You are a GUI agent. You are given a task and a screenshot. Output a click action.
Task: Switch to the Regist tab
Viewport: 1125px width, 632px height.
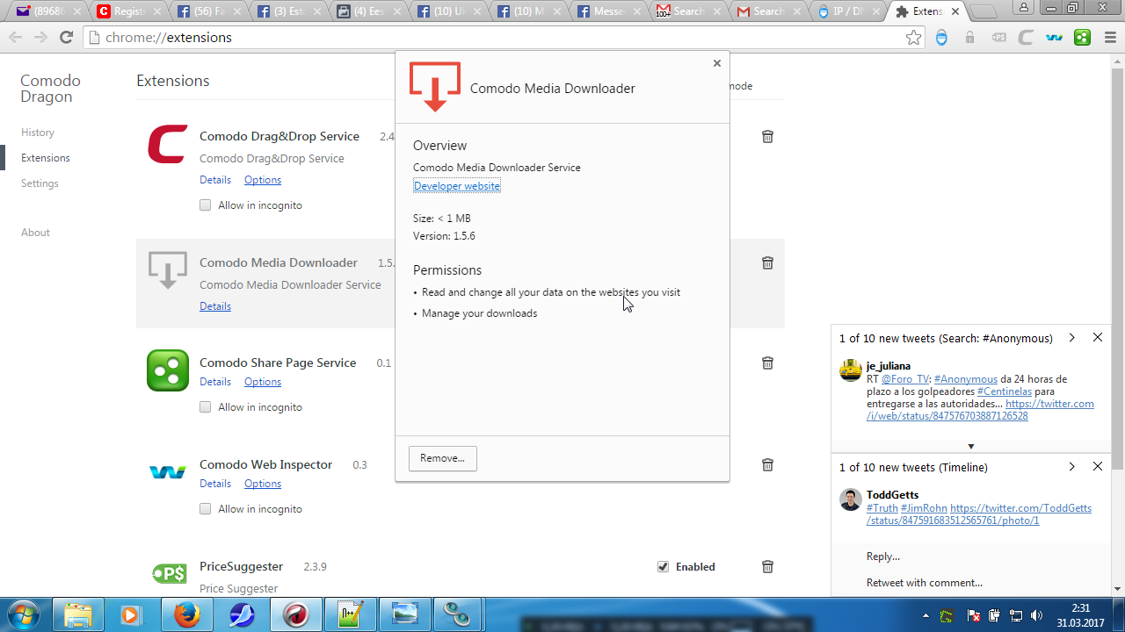pos(124,11)
